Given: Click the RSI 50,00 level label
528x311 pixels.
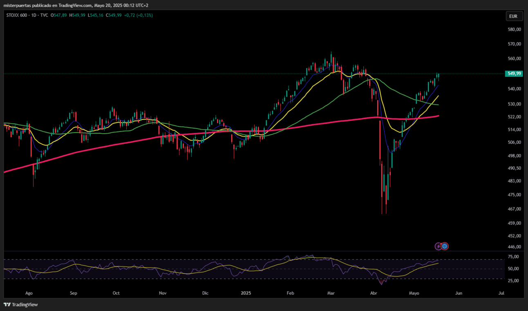Looking at the screenshot, I should point(513,268).
